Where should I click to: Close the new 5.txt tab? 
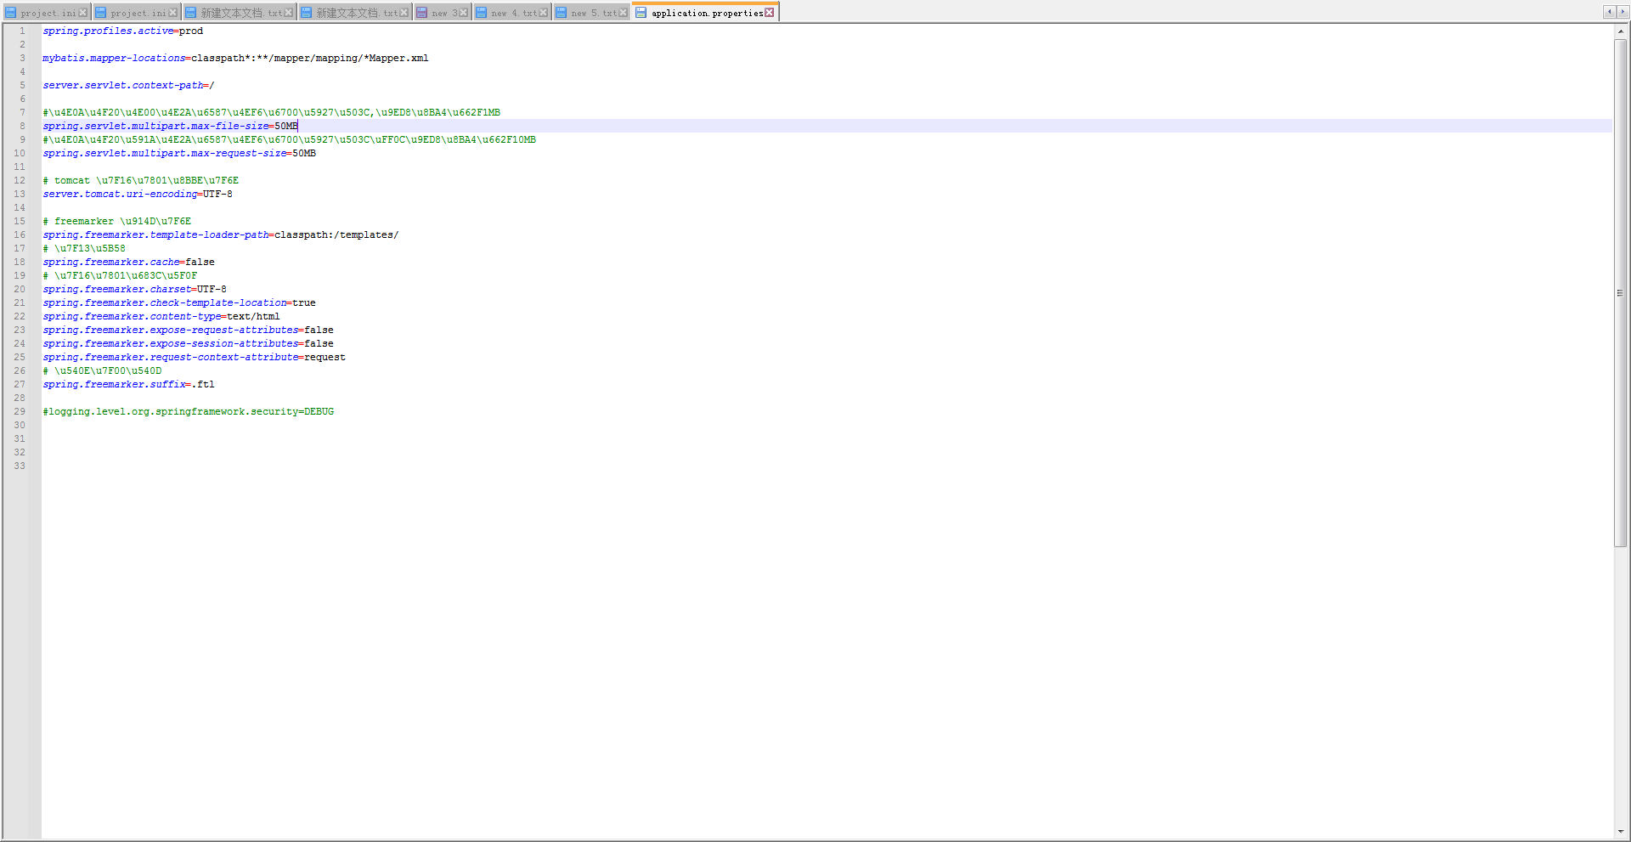point(624,13)
